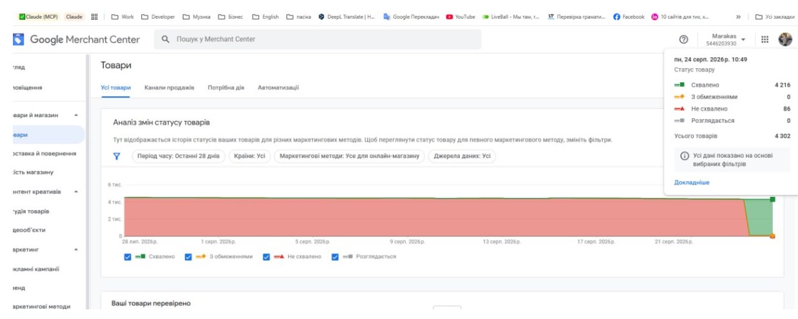The height and width of the screenshot is (319, 798).
Task: Collapse the Маркетинг sidebar section
Action: 77,249
